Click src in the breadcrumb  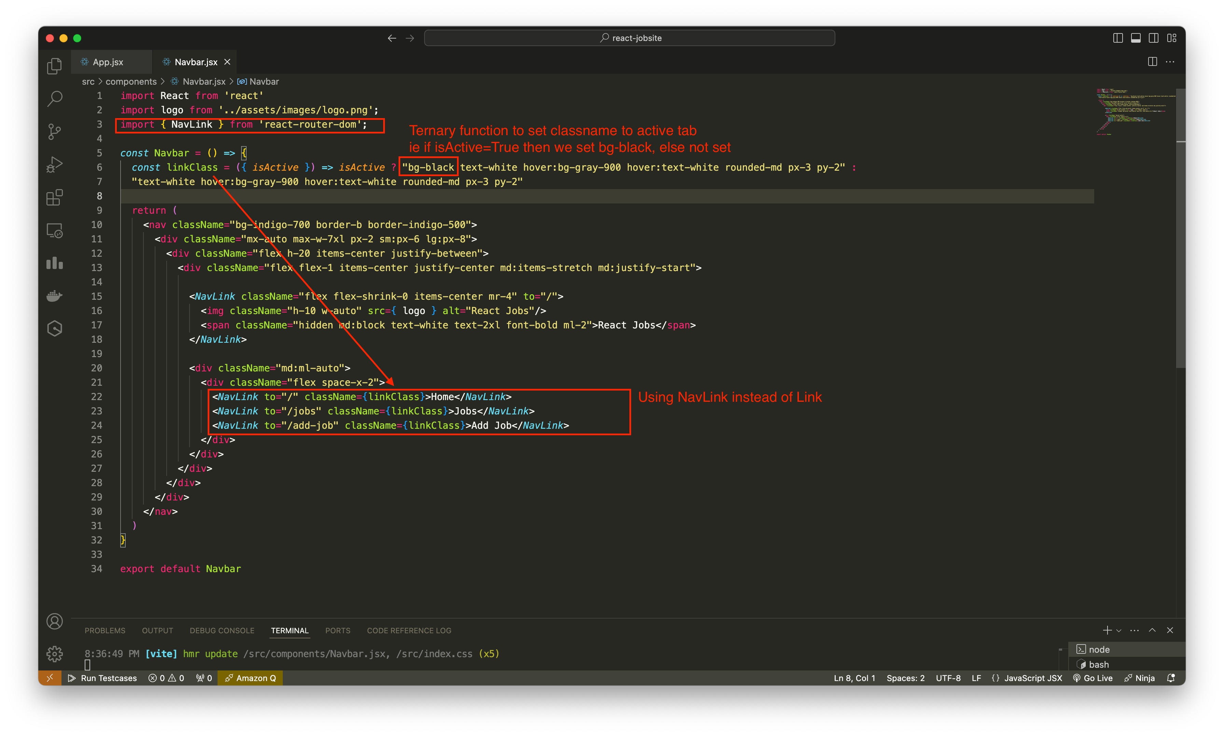tap(88, 81)
